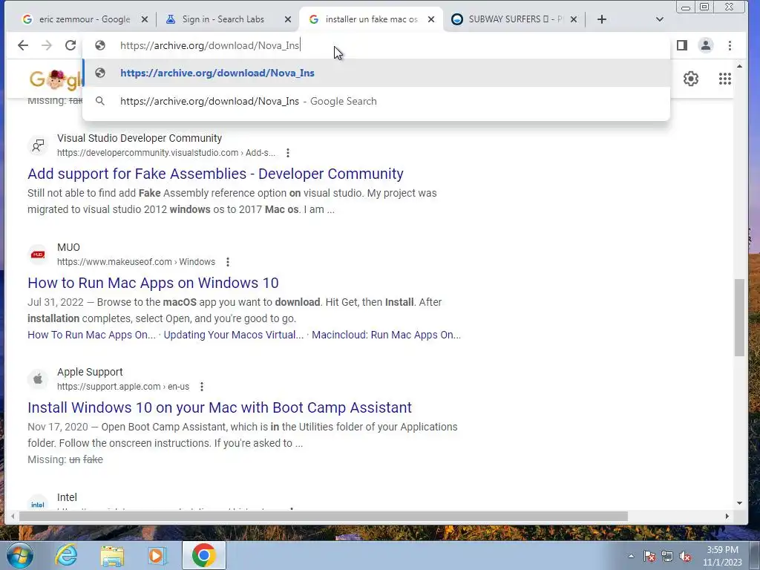Open Install Windows 10 on your Mac result
760x570 pixels.
[220, 407]
